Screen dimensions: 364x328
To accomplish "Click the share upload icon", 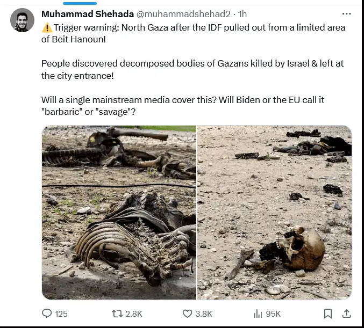I will click(x=347, y=314).
